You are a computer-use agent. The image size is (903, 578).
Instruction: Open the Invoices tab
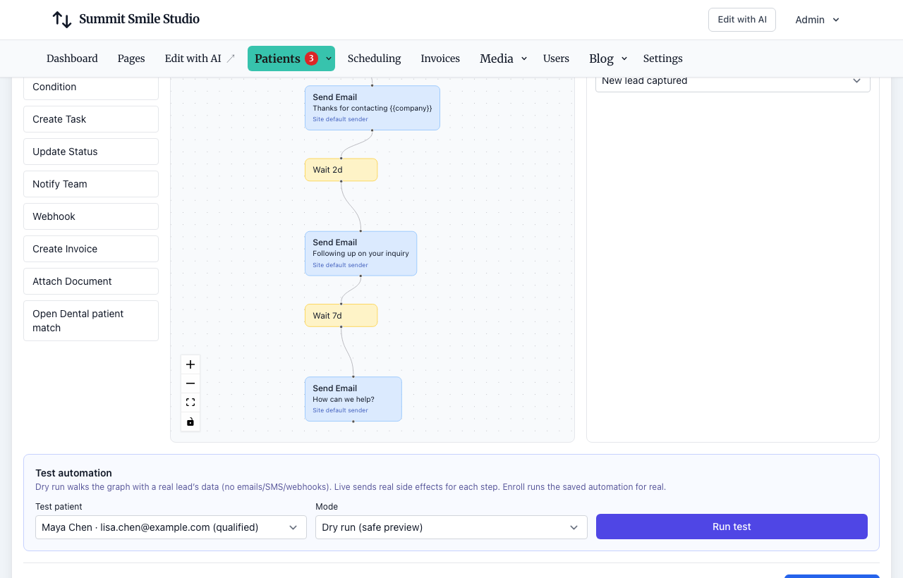440,59
